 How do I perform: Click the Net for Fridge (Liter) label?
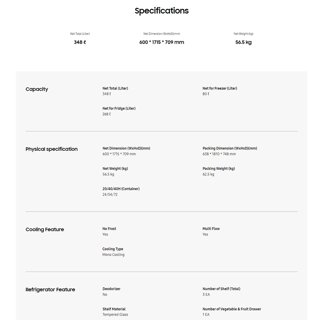click(119, 108)
